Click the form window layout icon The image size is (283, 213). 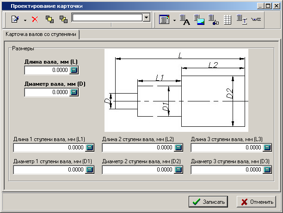[x=164, y=19]
